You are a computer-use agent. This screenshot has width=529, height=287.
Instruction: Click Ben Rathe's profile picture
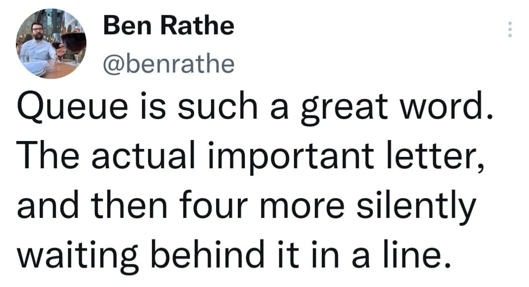tap(51, 43)
